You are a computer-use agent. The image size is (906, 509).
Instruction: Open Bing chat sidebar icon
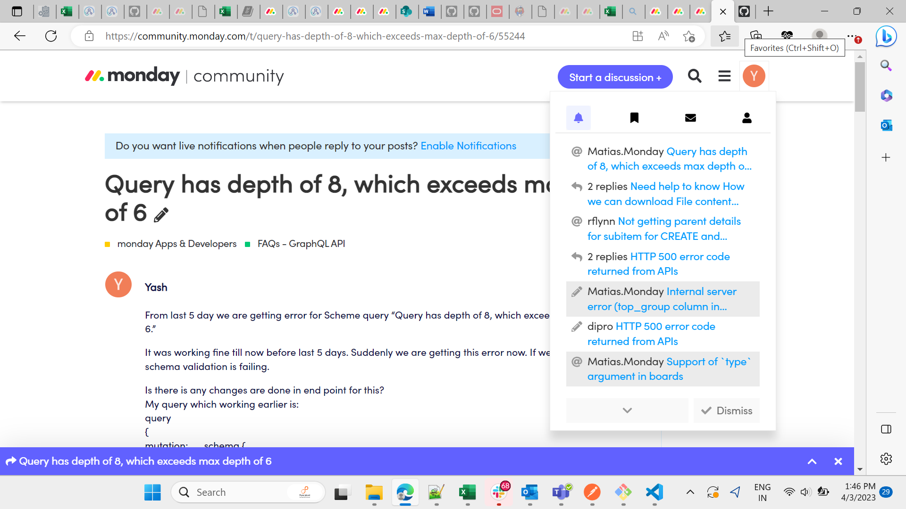[x=886, y=36]
